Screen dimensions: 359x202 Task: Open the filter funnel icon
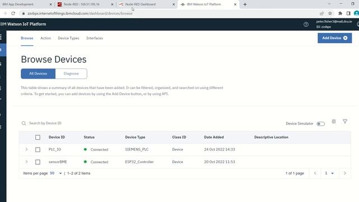(345, 121)
